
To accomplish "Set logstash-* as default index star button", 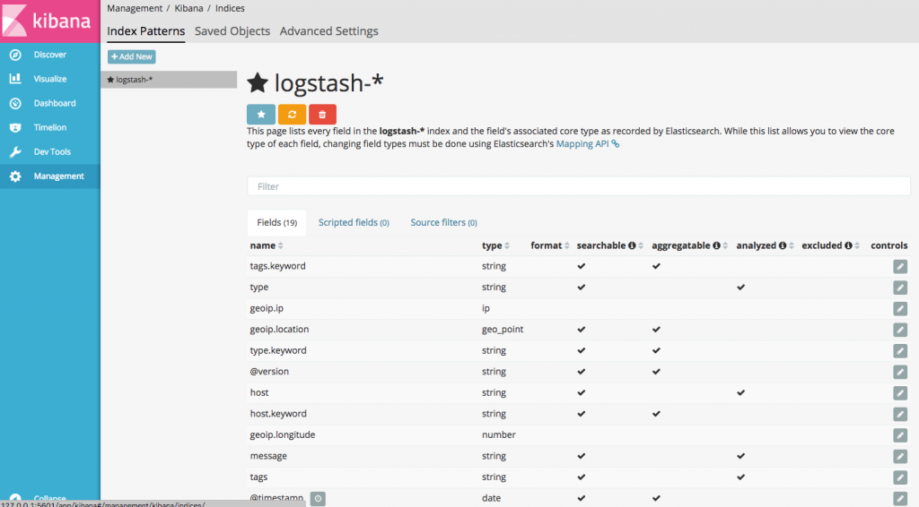I will (261, 115).
